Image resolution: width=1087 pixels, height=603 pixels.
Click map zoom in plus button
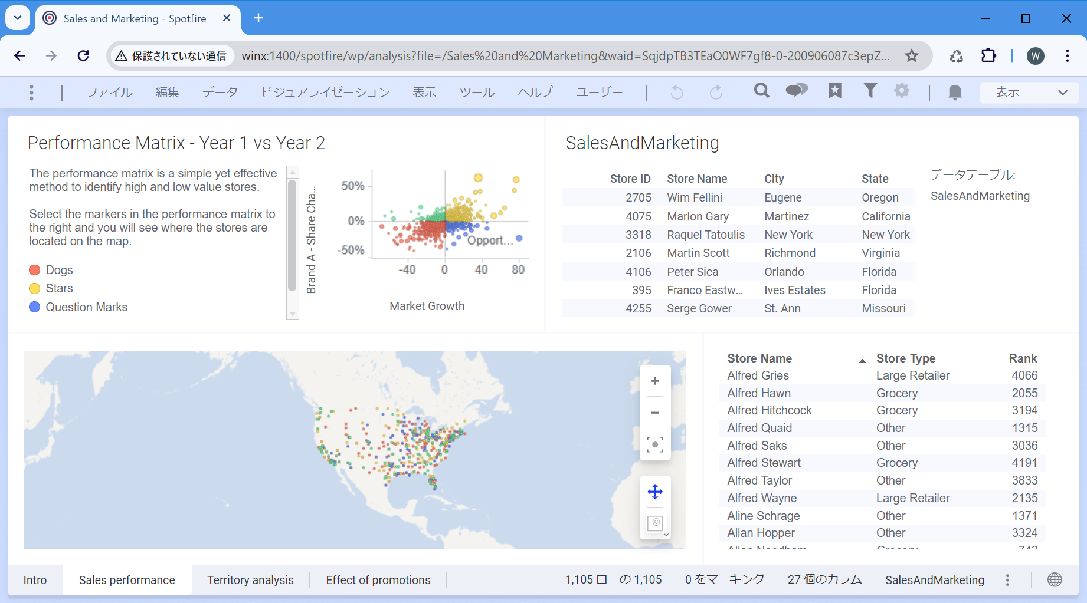pyautogui.click(x=655, y=381)
